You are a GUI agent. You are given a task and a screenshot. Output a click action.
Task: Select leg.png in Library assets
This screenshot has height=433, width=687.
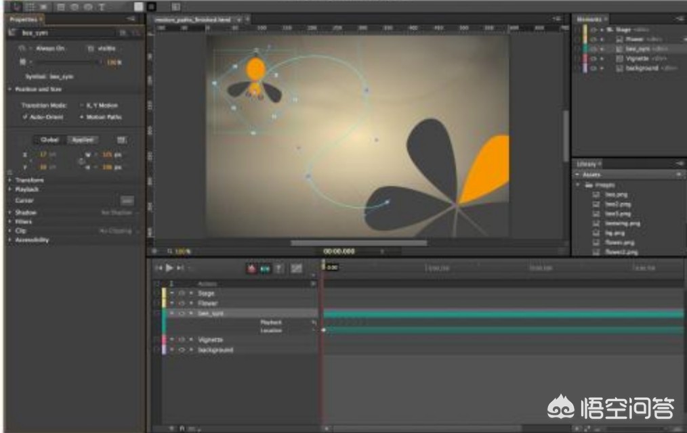click(x=615, y=233)
